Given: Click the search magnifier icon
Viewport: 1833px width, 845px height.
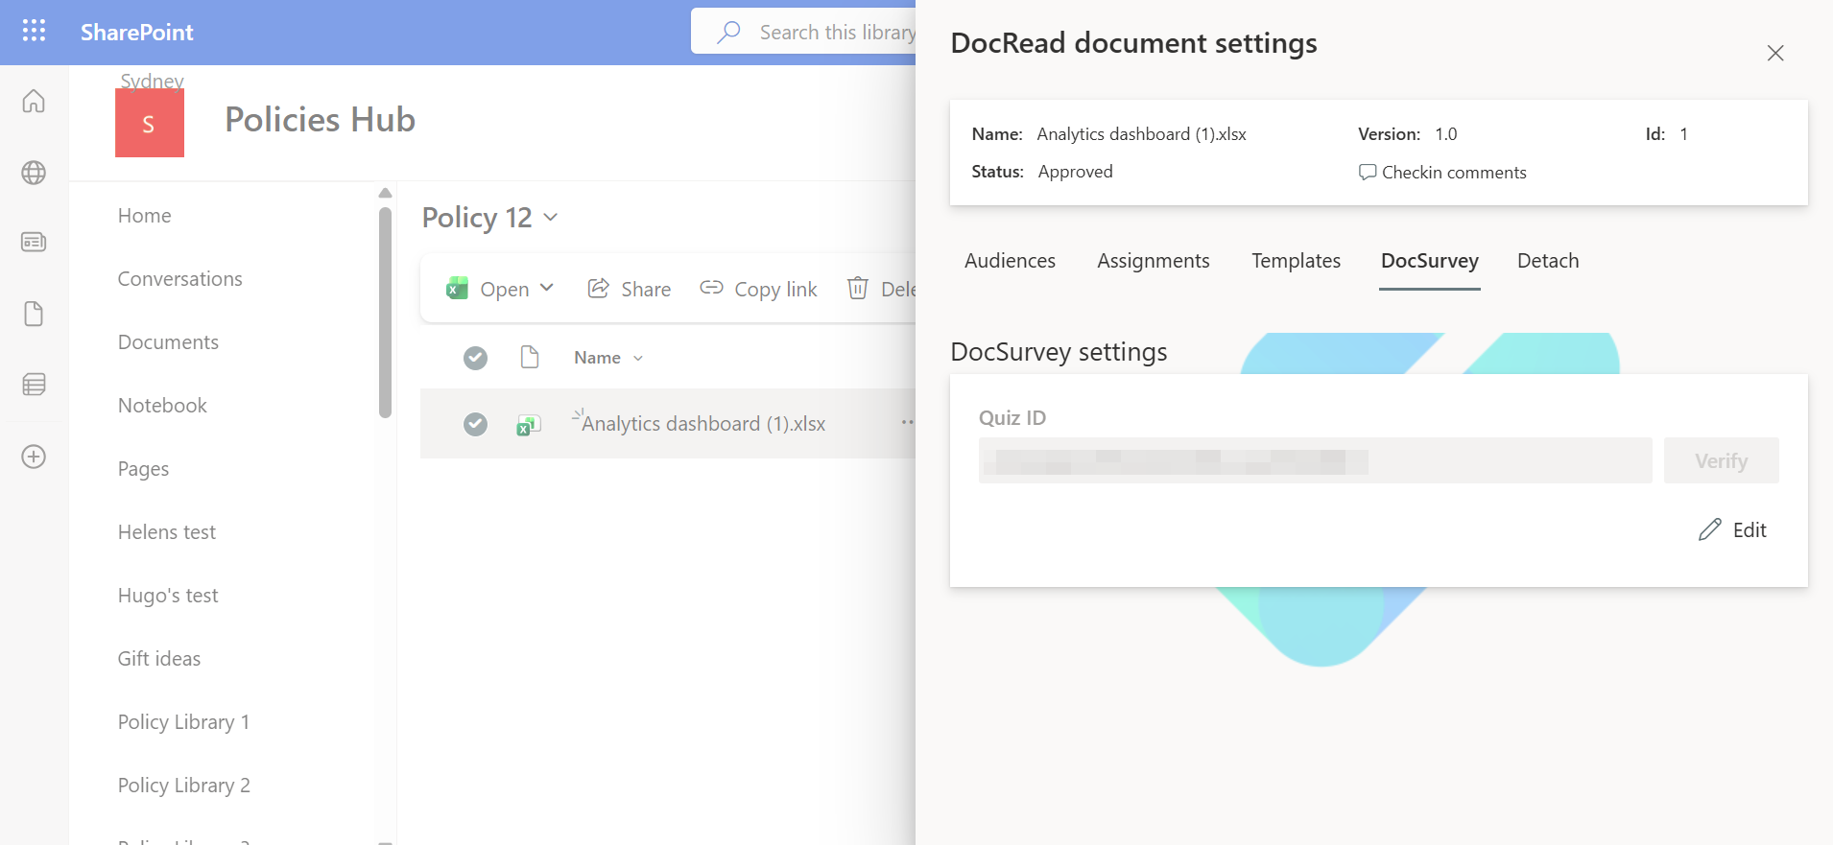Looking at the screenshot, I should [728, 32].
